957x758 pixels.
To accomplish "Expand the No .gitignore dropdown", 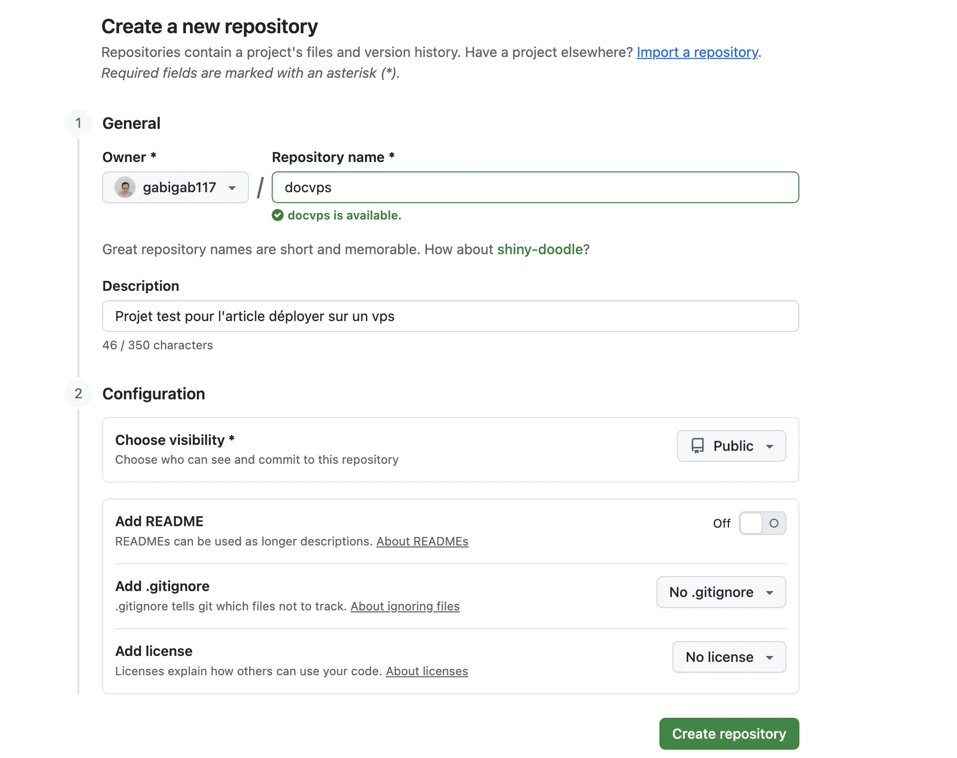I will pyautogui.click(x=721, y=592).
